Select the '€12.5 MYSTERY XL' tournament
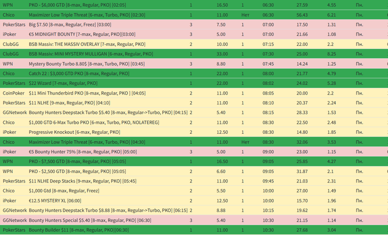The height and width of the screenshot is (235, 388). tap(55, 201)
